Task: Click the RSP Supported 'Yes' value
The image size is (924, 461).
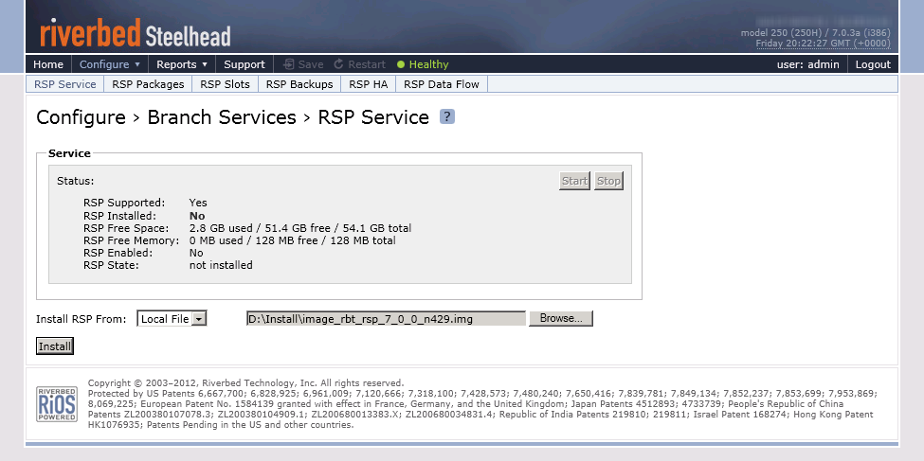Action: click(198, 203)
